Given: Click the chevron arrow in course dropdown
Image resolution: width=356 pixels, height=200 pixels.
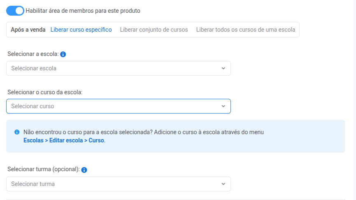Looking at the screenshot, I should point(223,106).
